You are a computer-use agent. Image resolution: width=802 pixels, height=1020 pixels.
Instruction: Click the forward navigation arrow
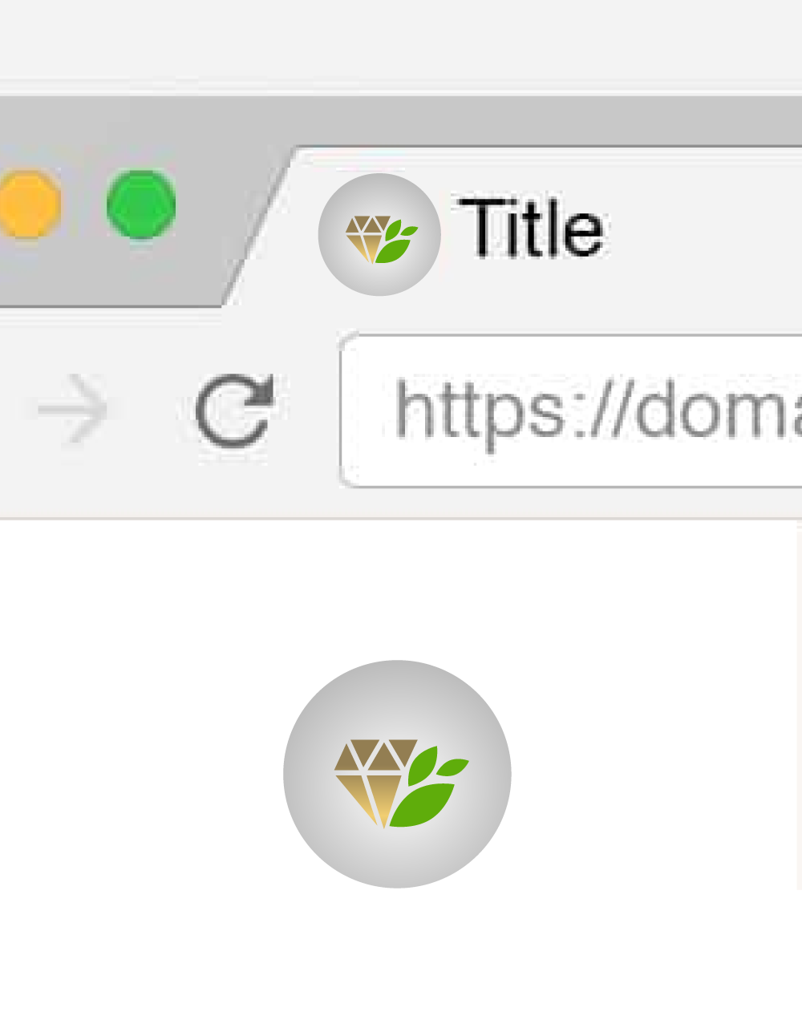coord(73,410)
